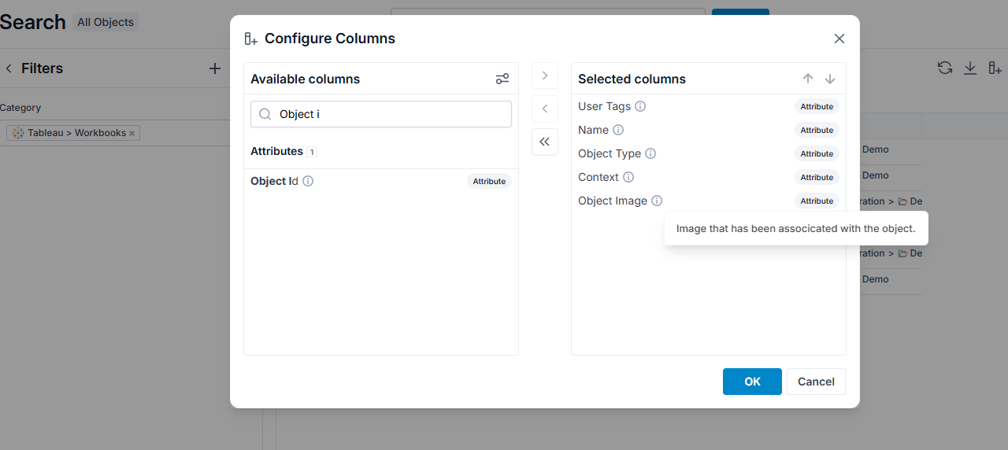Show info icon next to User Tags
Viewport: 1008px width, 450px height.
coord(640,106)
